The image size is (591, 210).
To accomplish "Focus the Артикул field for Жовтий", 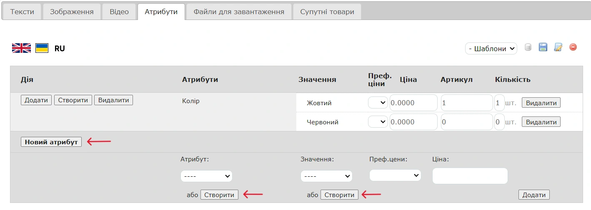I will [467, 103].
